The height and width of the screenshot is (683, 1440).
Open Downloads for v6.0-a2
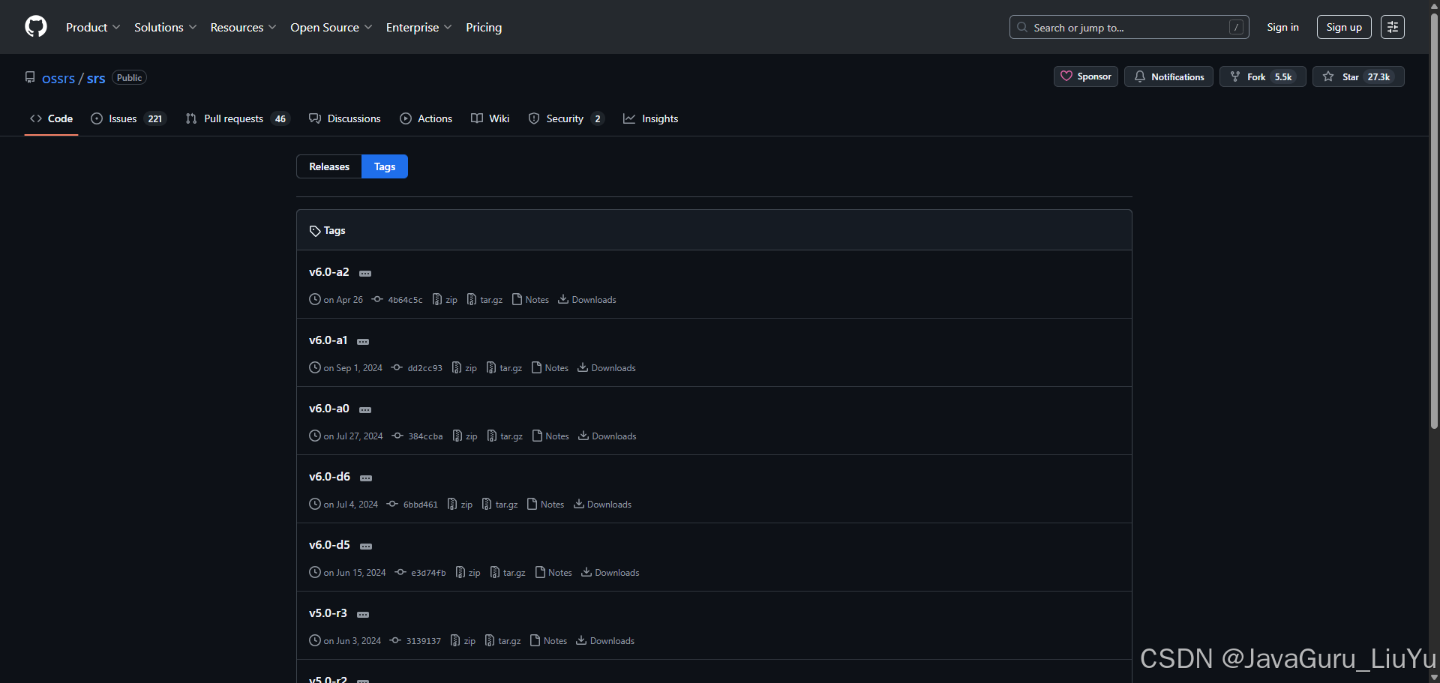(587, 300)
